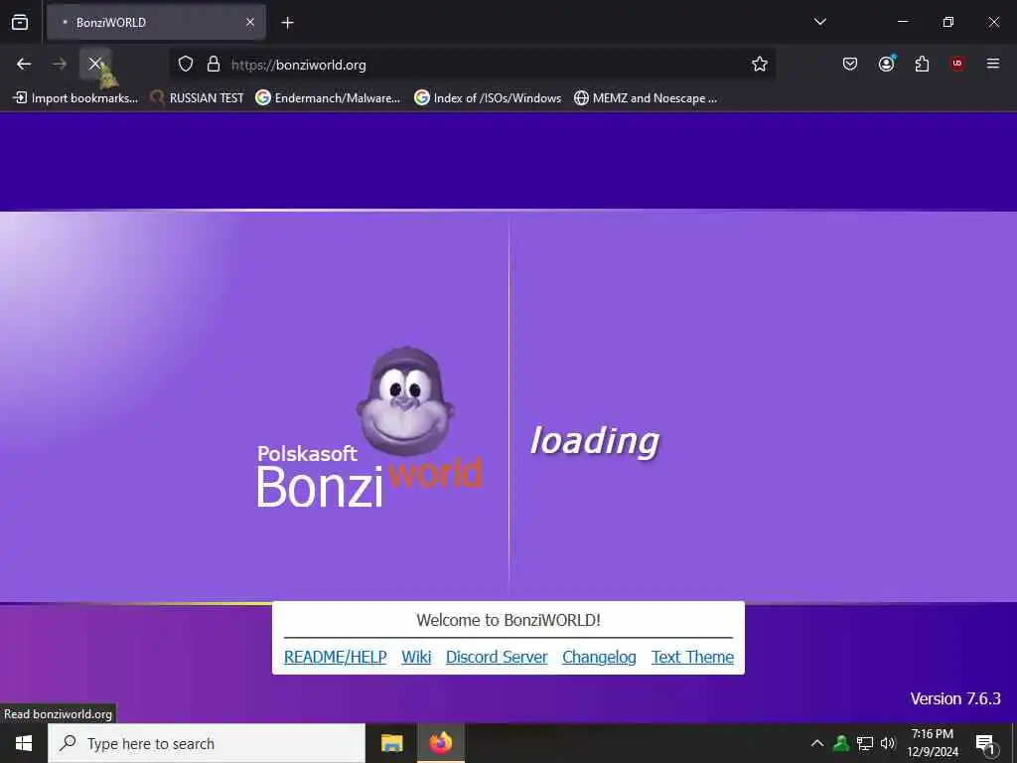
Task: Open the green person tray icon
Action: tap(841, 743)
